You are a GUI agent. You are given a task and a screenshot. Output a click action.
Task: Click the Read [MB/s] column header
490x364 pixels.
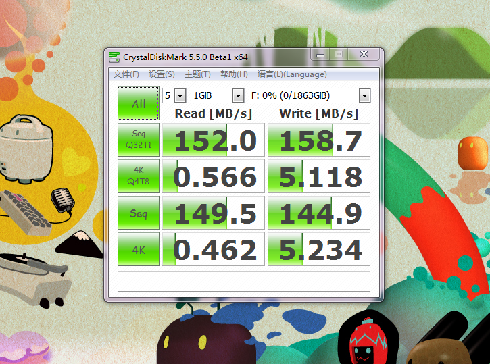[x=214, y=113]
